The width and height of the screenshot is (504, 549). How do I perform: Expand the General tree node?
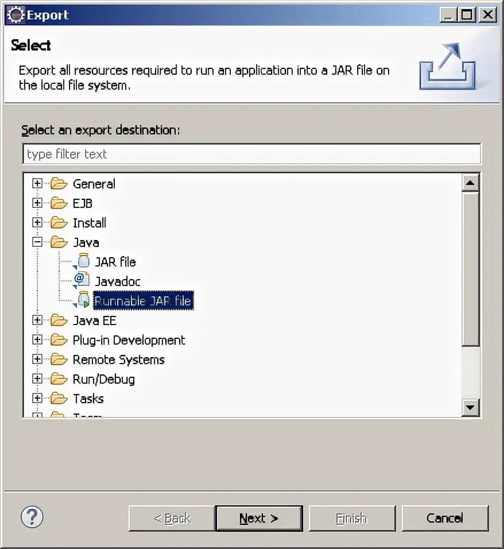click(x=37, y=183)
